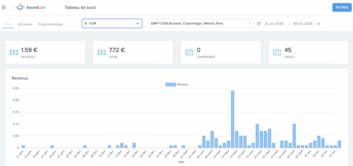Viewport: 353px width, 166px height.
Task: Click the end date 08 avr. 2026
Action: (302, 24)
